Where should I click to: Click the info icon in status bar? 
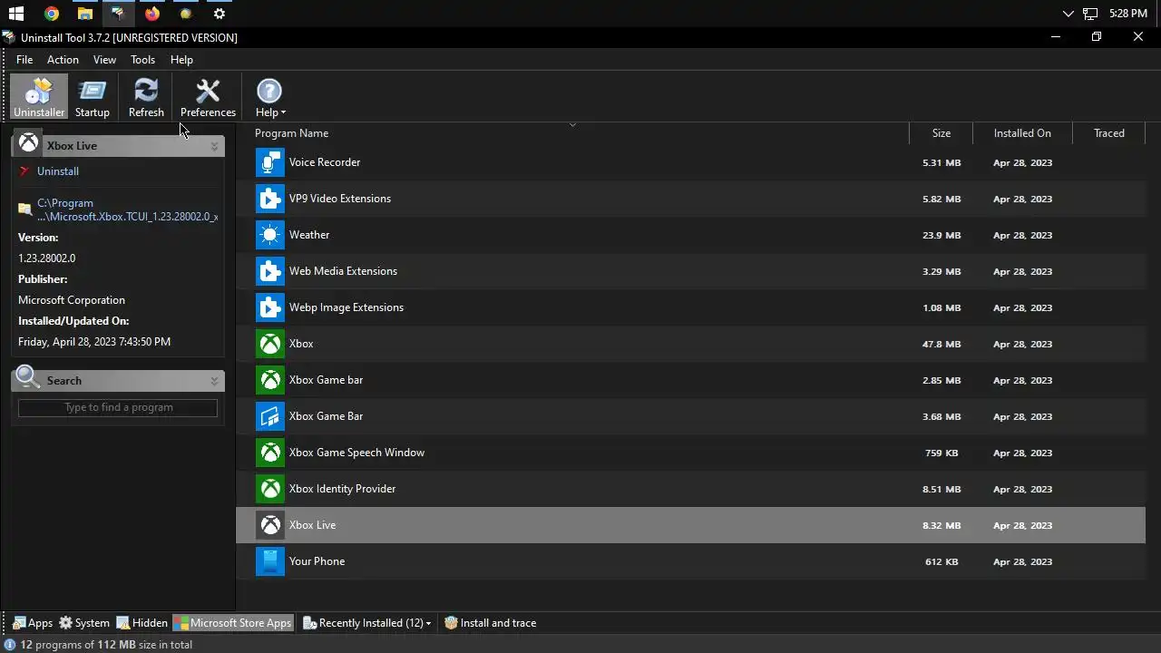pyautogui.click(x=10, y=645)
